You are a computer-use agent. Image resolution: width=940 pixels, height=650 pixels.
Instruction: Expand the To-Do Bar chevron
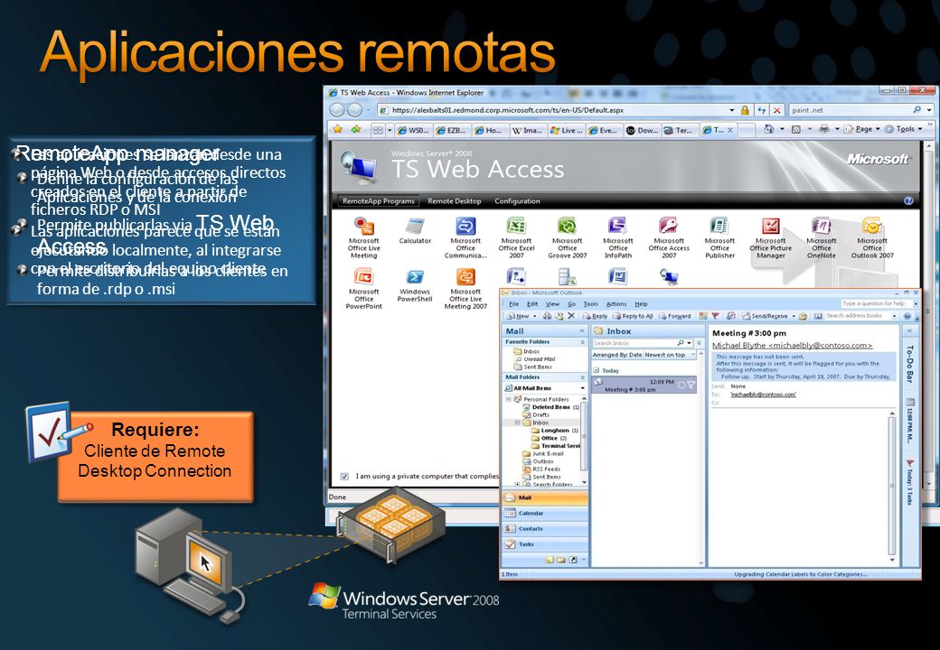[x=909, y=330]
